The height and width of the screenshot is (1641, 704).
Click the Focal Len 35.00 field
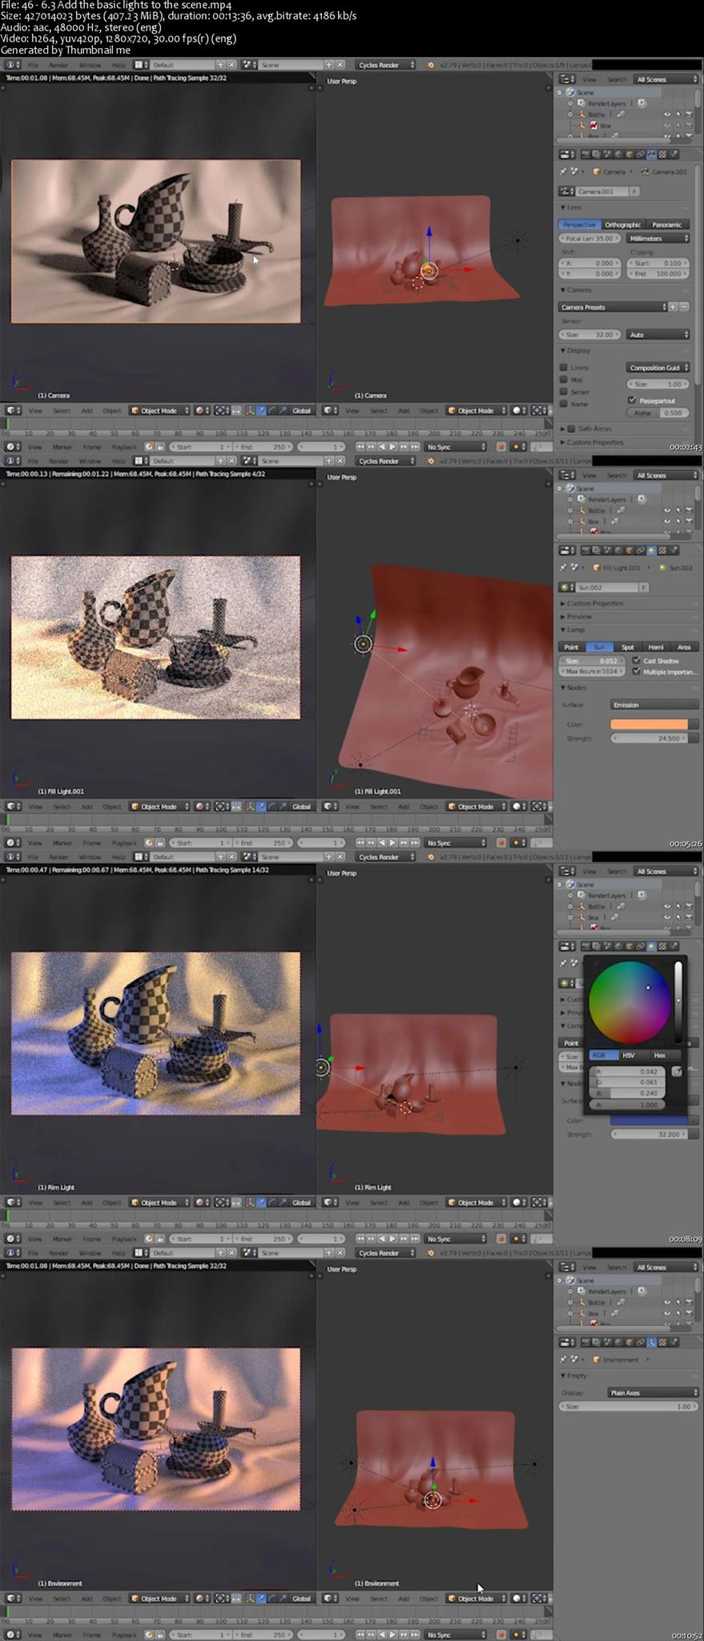point(589,238)
